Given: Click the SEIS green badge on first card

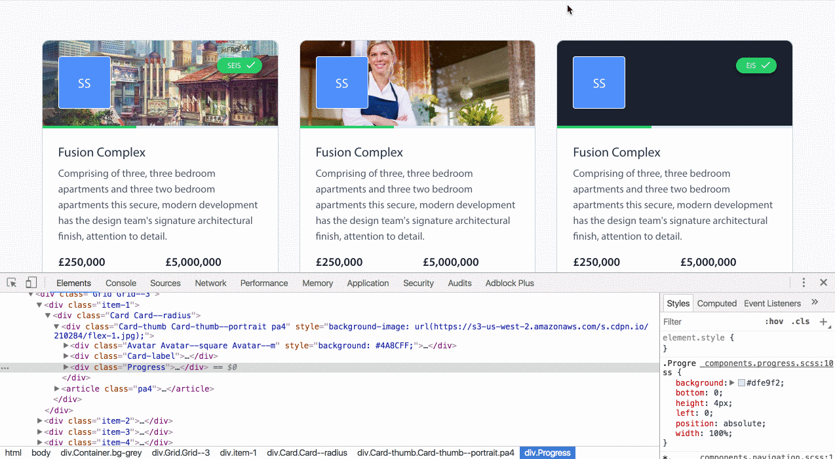Looking at the screenshot, I should (x=239, y=65).
